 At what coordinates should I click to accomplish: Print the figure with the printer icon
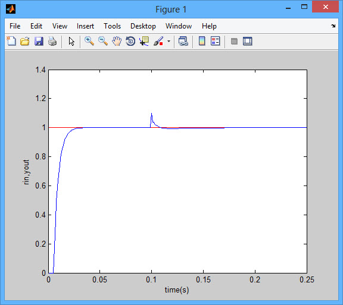pos(52,41)
